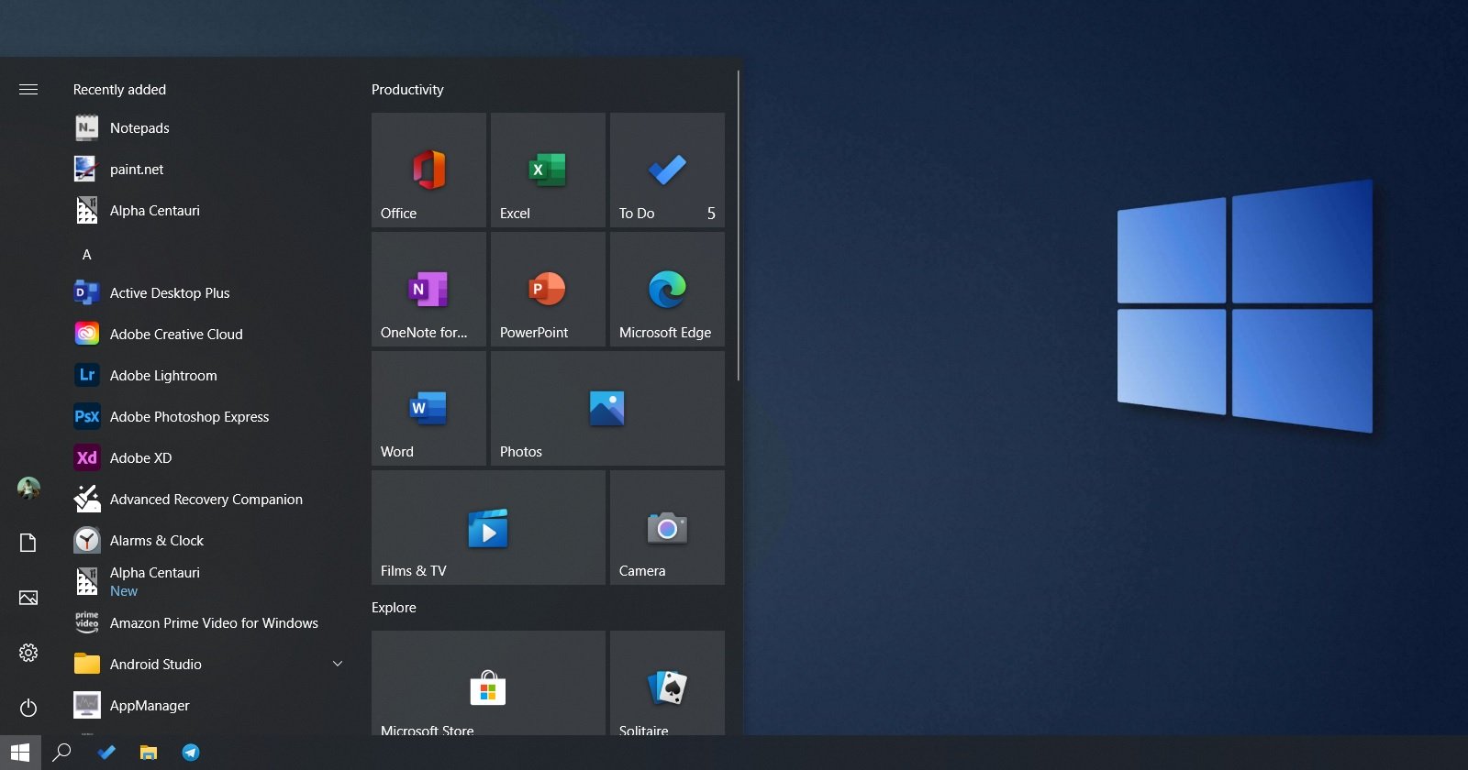This screenshot has width=1468, height=770.
Task: Launch Excel from the Productivity tiles
Action: click(x=548, y=170)
